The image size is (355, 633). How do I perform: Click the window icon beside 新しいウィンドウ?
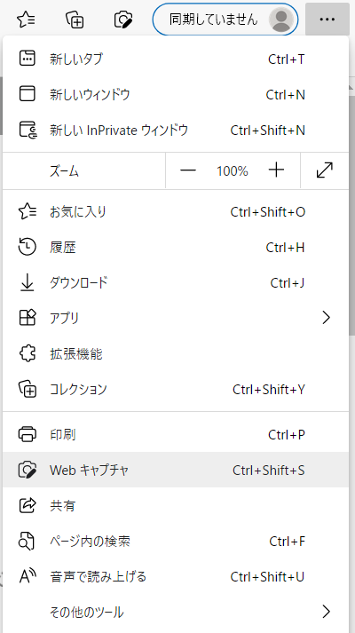pos(28,93)
